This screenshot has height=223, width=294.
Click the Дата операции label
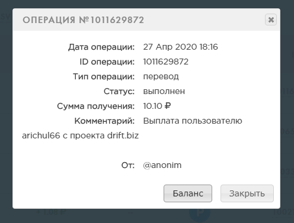coord(101,47)
